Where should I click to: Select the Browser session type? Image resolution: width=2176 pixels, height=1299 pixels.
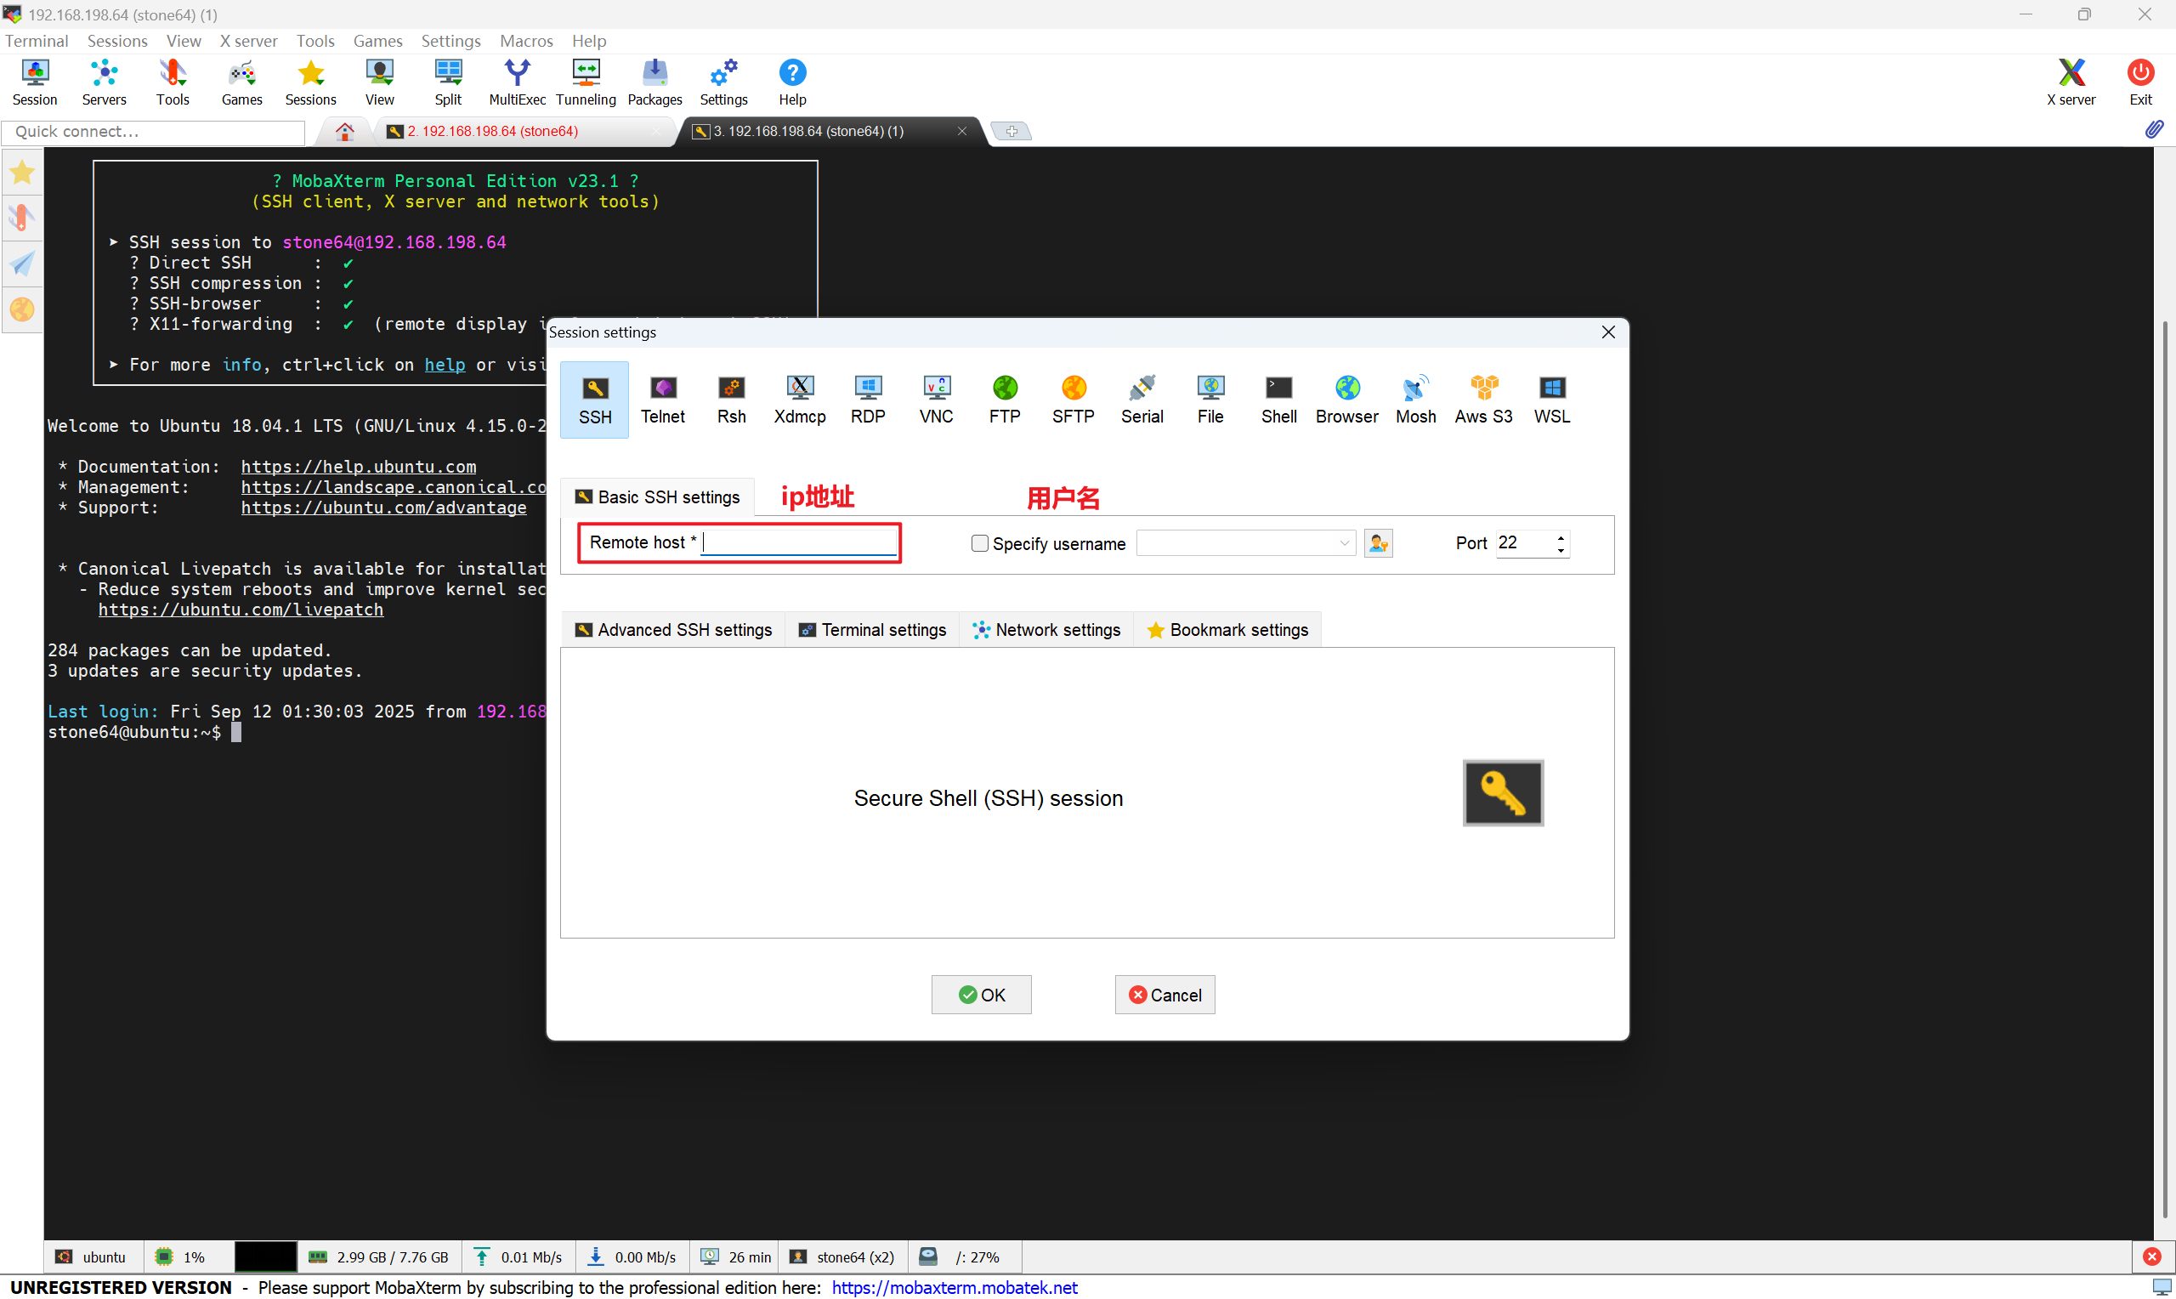coord(1347,400)
